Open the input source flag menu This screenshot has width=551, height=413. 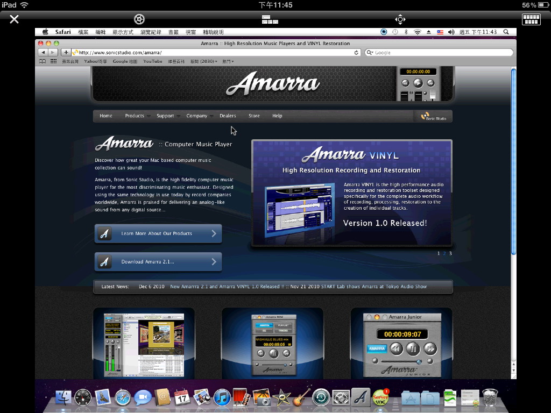coord(440,32)
